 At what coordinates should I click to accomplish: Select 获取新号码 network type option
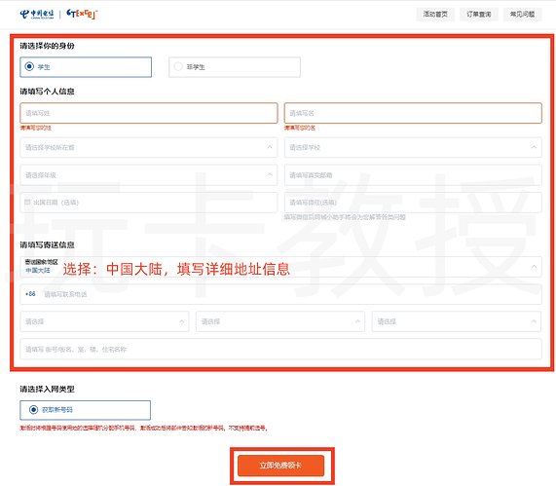pyautogui.click(x=85, y=410)
